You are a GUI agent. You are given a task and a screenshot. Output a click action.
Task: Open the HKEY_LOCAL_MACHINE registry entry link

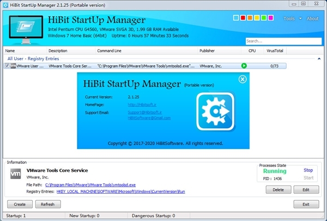pyautogui.click(x=121, y=192)
